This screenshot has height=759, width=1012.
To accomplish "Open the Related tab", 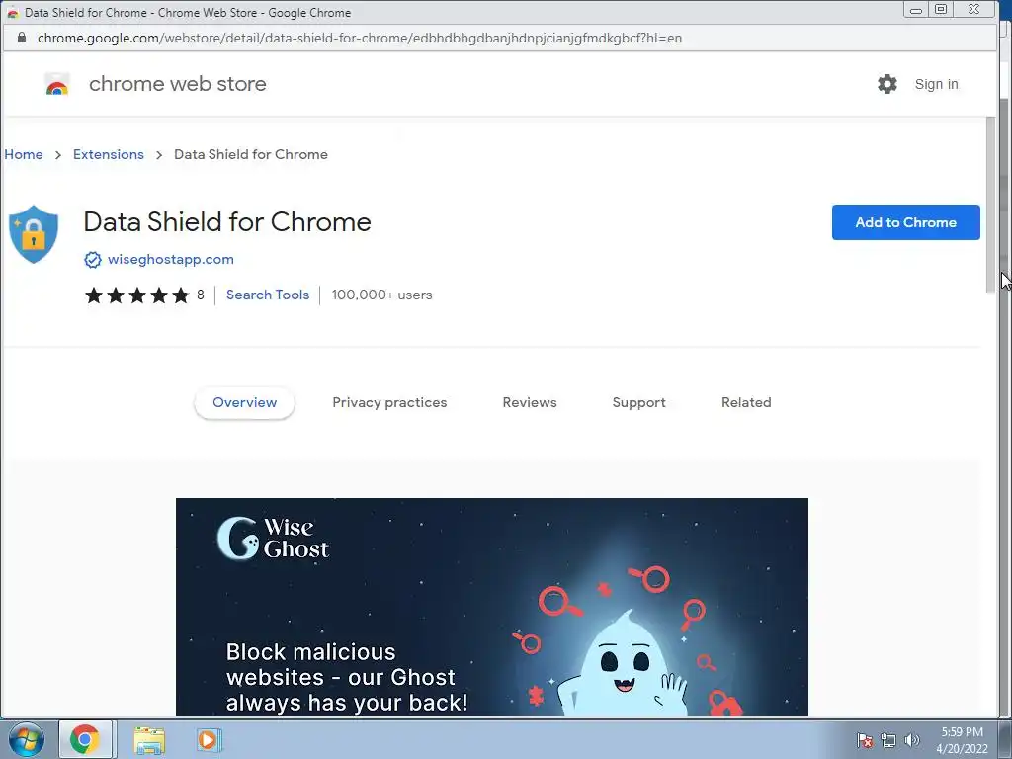I will tap(746, 403).
